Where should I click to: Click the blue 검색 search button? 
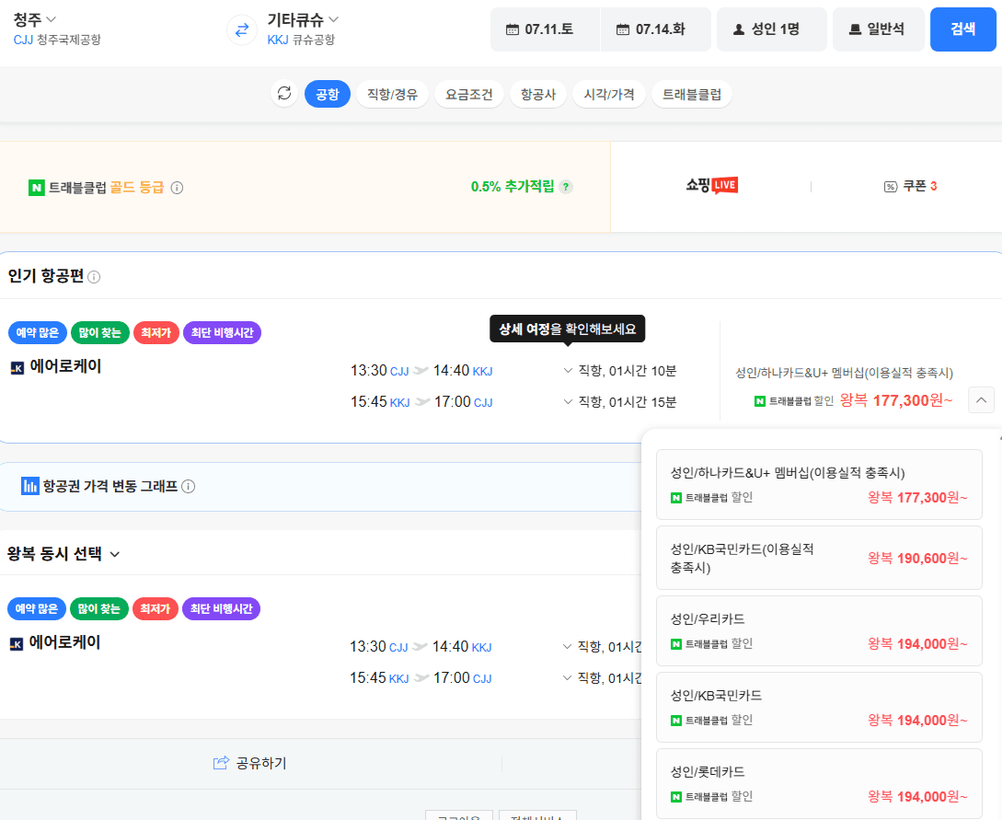point(963,29)
